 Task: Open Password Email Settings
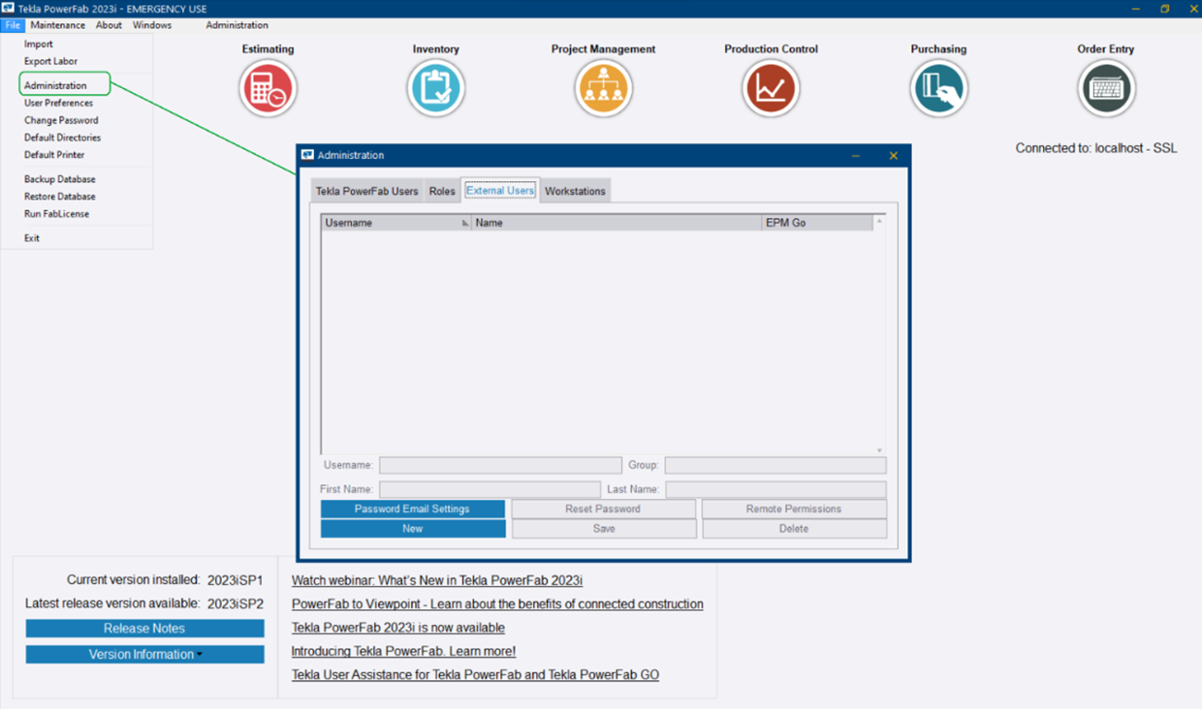tap(412, 509)
